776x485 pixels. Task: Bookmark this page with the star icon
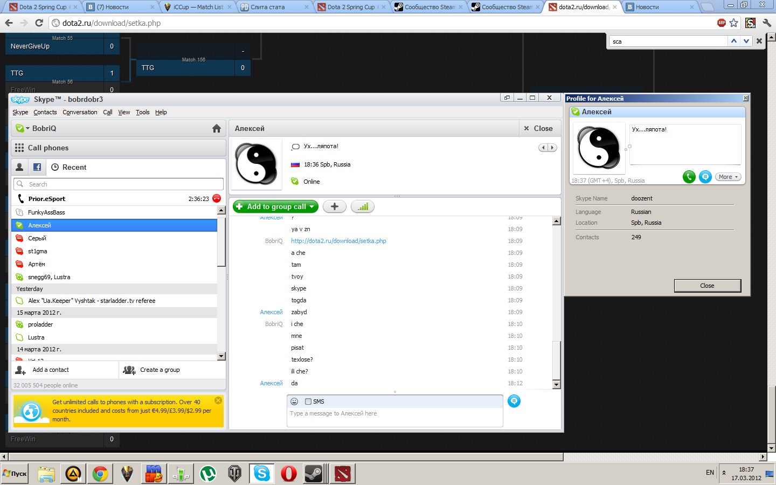(734, 23)
